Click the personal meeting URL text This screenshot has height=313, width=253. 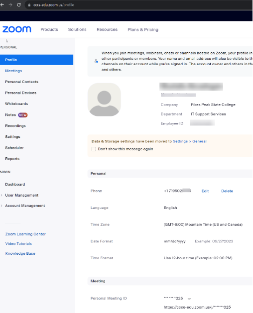[x=197, y=307]
